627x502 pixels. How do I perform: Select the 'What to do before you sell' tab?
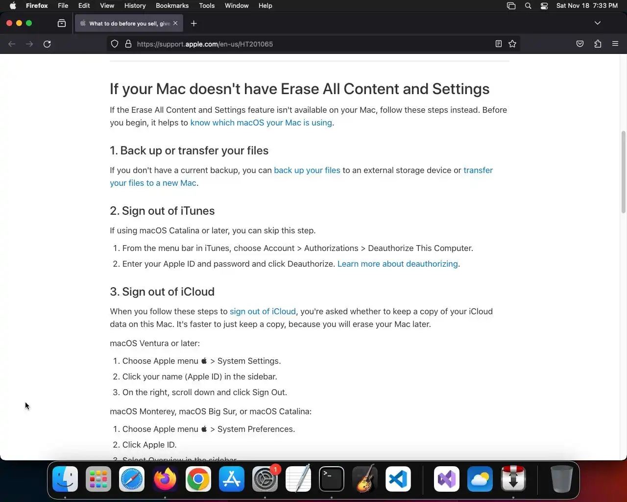pos(129,23)
